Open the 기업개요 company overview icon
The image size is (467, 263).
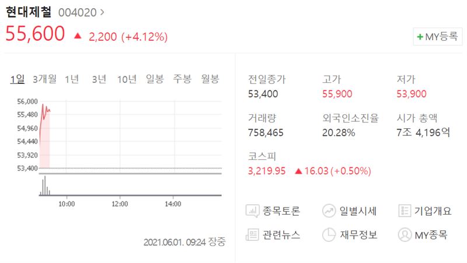coord(405,211)
